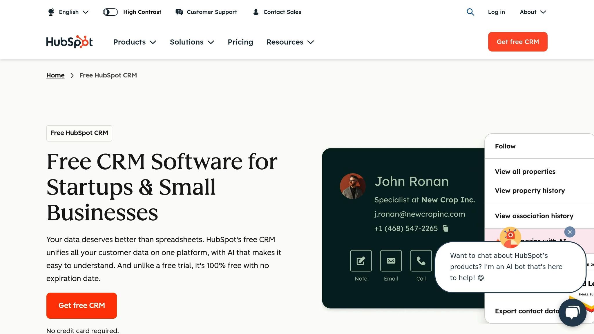Click the Free HubSpot CRM tag
The height and width of the screenshot is (334, 594).
point(79,133)
